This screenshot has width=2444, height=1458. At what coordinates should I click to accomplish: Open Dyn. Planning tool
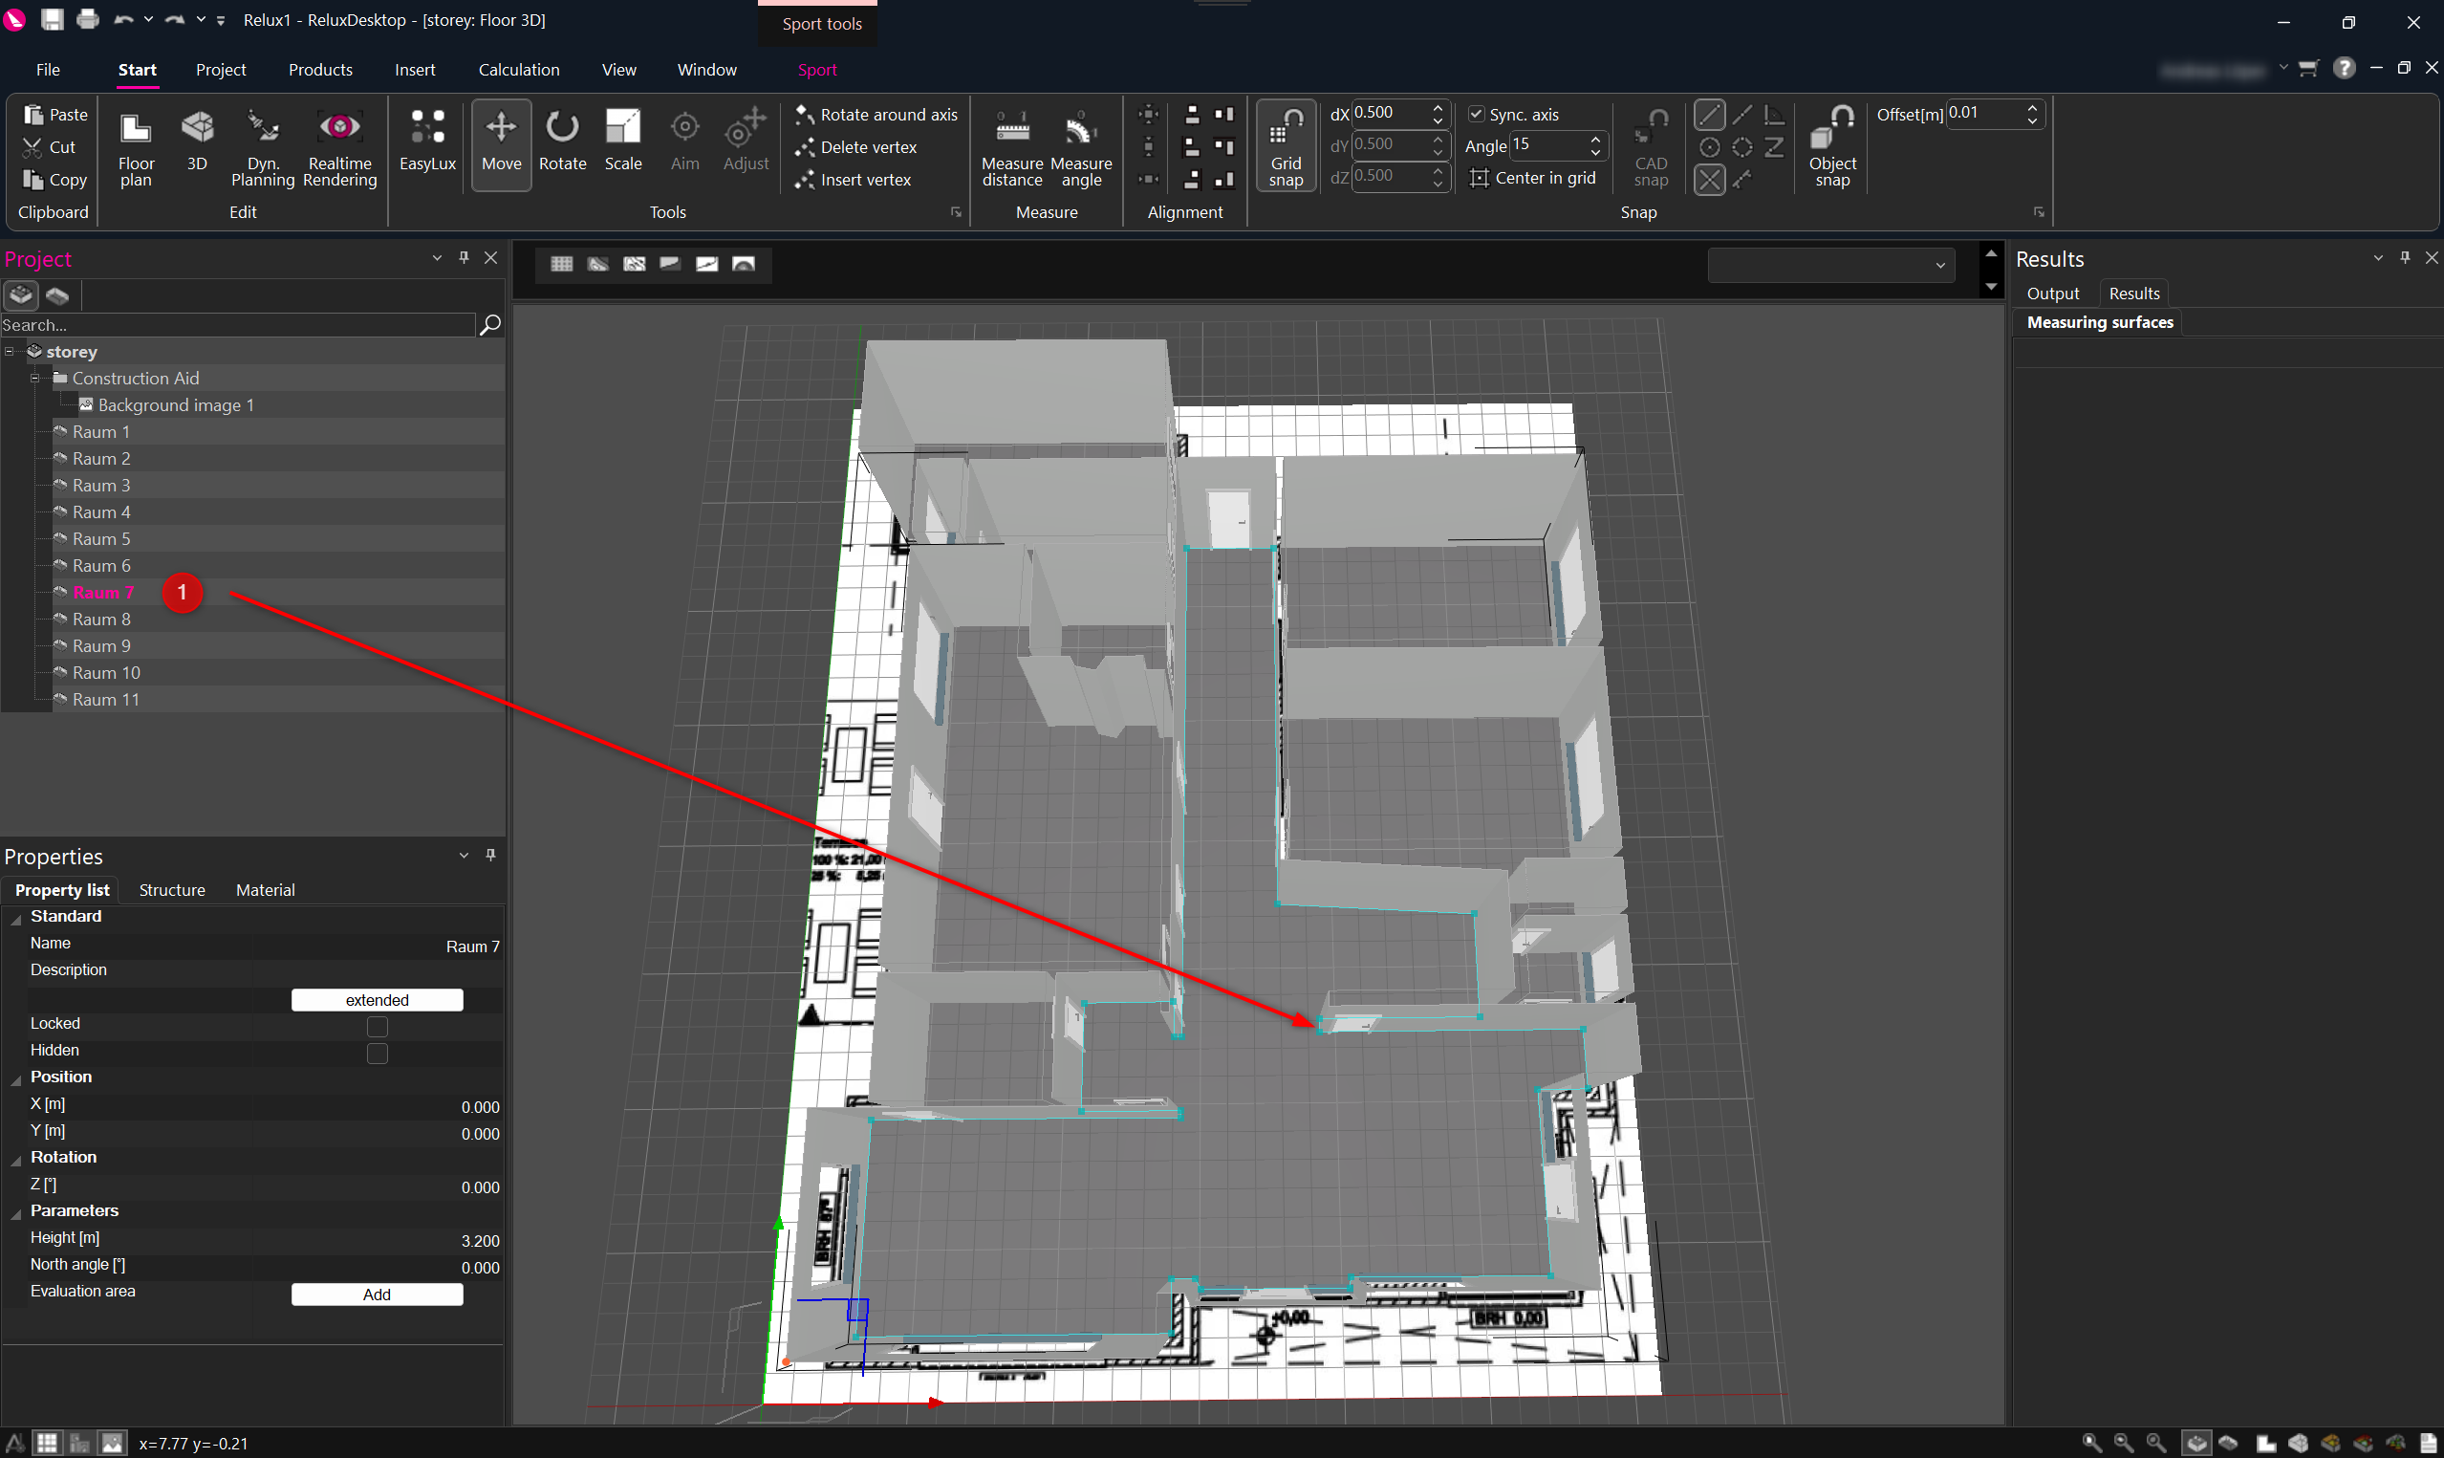(262, 147)
